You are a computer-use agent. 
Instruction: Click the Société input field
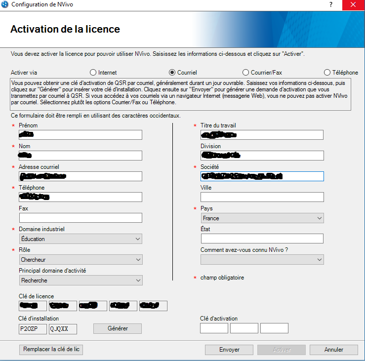(x=262, y=176)
